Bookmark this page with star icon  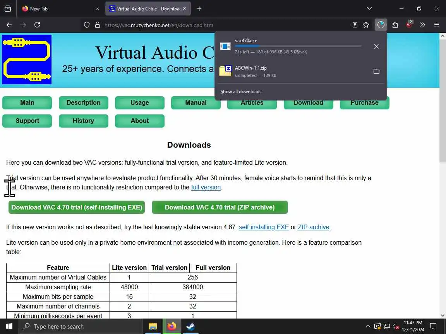[x=366, y=25]
